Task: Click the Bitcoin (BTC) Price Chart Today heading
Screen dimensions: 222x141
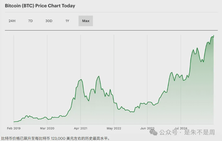Action: point(40,6)
